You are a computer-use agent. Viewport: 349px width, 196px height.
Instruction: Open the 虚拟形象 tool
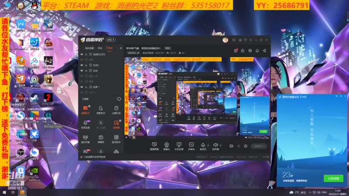85,139
